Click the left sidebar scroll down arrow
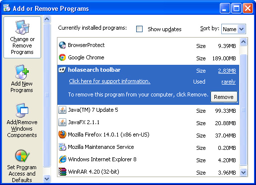Viewport: 256px width, 185px height. 47,179
